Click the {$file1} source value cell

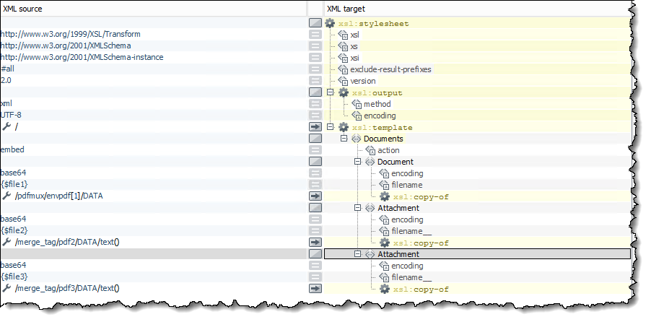point(14,185)
